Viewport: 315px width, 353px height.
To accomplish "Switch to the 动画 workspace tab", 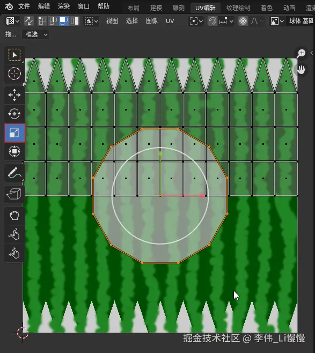I will [289, 8].
